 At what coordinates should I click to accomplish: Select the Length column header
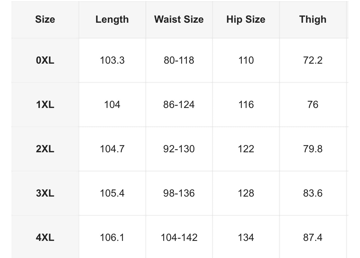112,19
